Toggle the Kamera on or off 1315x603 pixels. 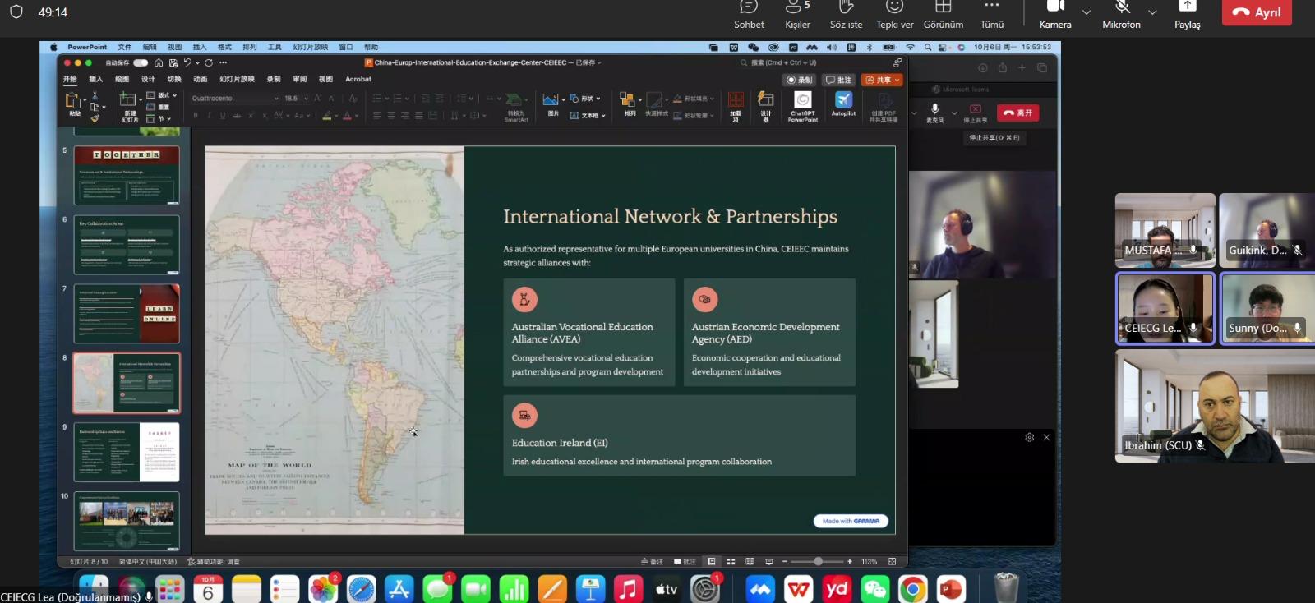point(1055,15)
